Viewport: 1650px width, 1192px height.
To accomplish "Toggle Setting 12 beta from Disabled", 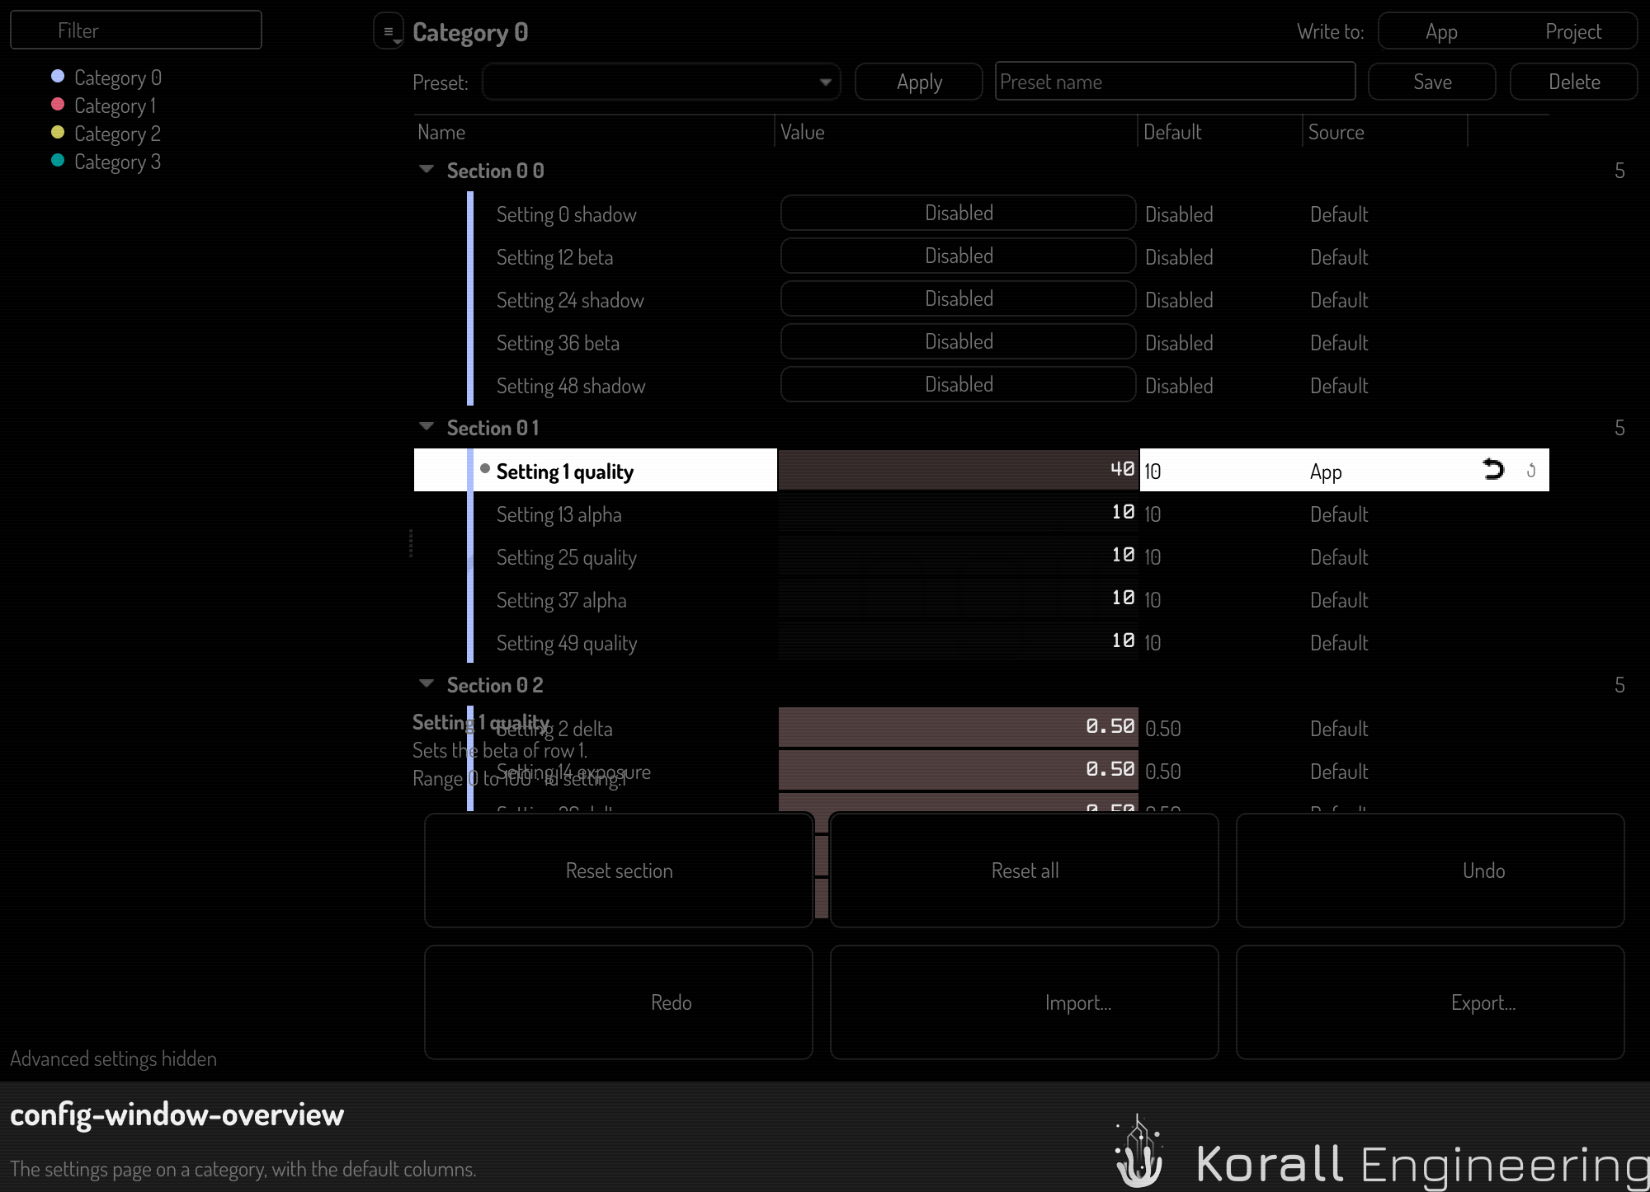I will tap(958, 256).
